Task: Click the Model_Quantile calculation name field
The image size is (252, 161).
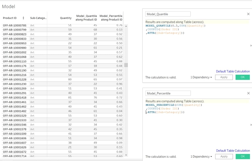Action: 168,14
